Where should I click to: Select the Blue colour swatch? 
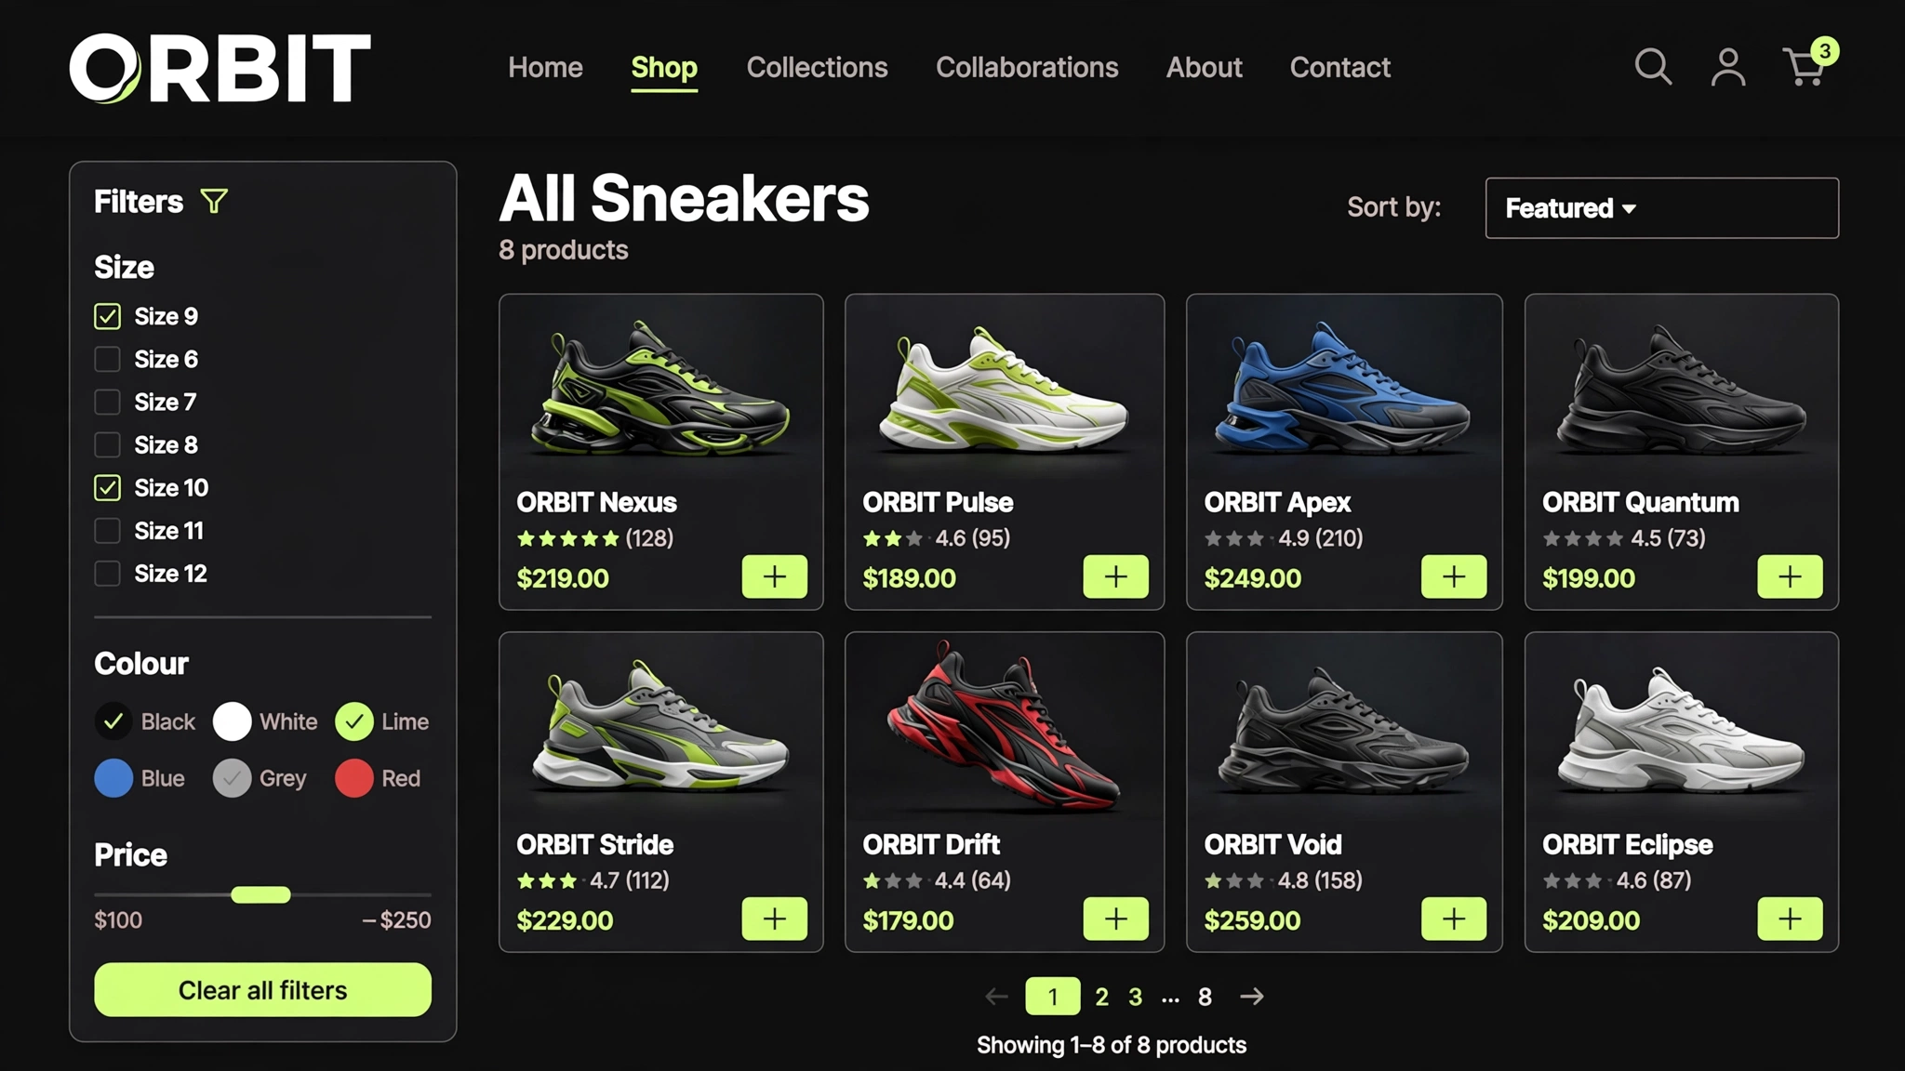[113, 778]
